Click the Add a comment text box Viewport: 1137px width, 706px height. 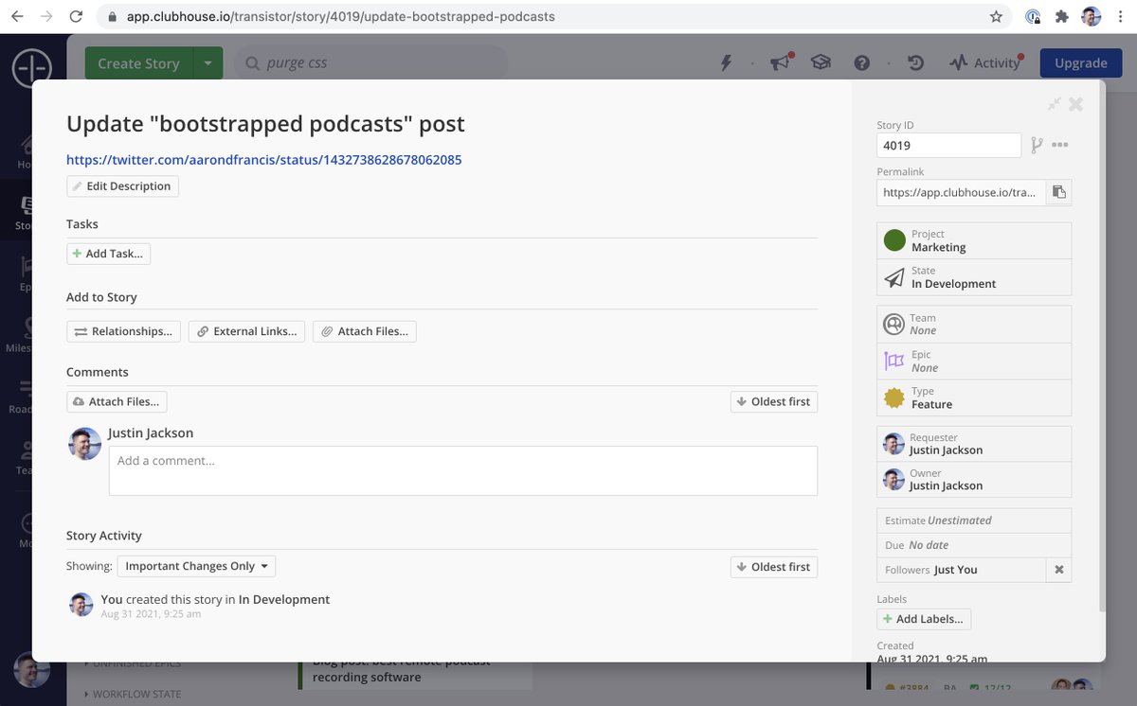(x=462, y=470)
